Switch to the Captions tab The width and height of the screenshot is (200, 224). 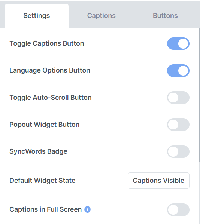tap(101, 16)
